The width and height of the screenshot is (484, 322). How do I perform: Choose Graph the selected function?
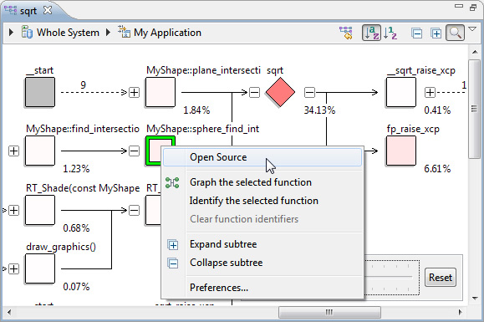pos(262,182)
